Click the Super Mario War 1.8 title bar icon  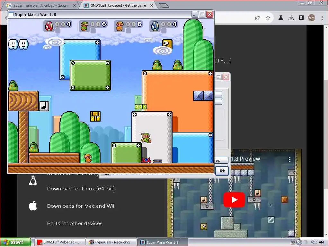click(x=11, y=14)
